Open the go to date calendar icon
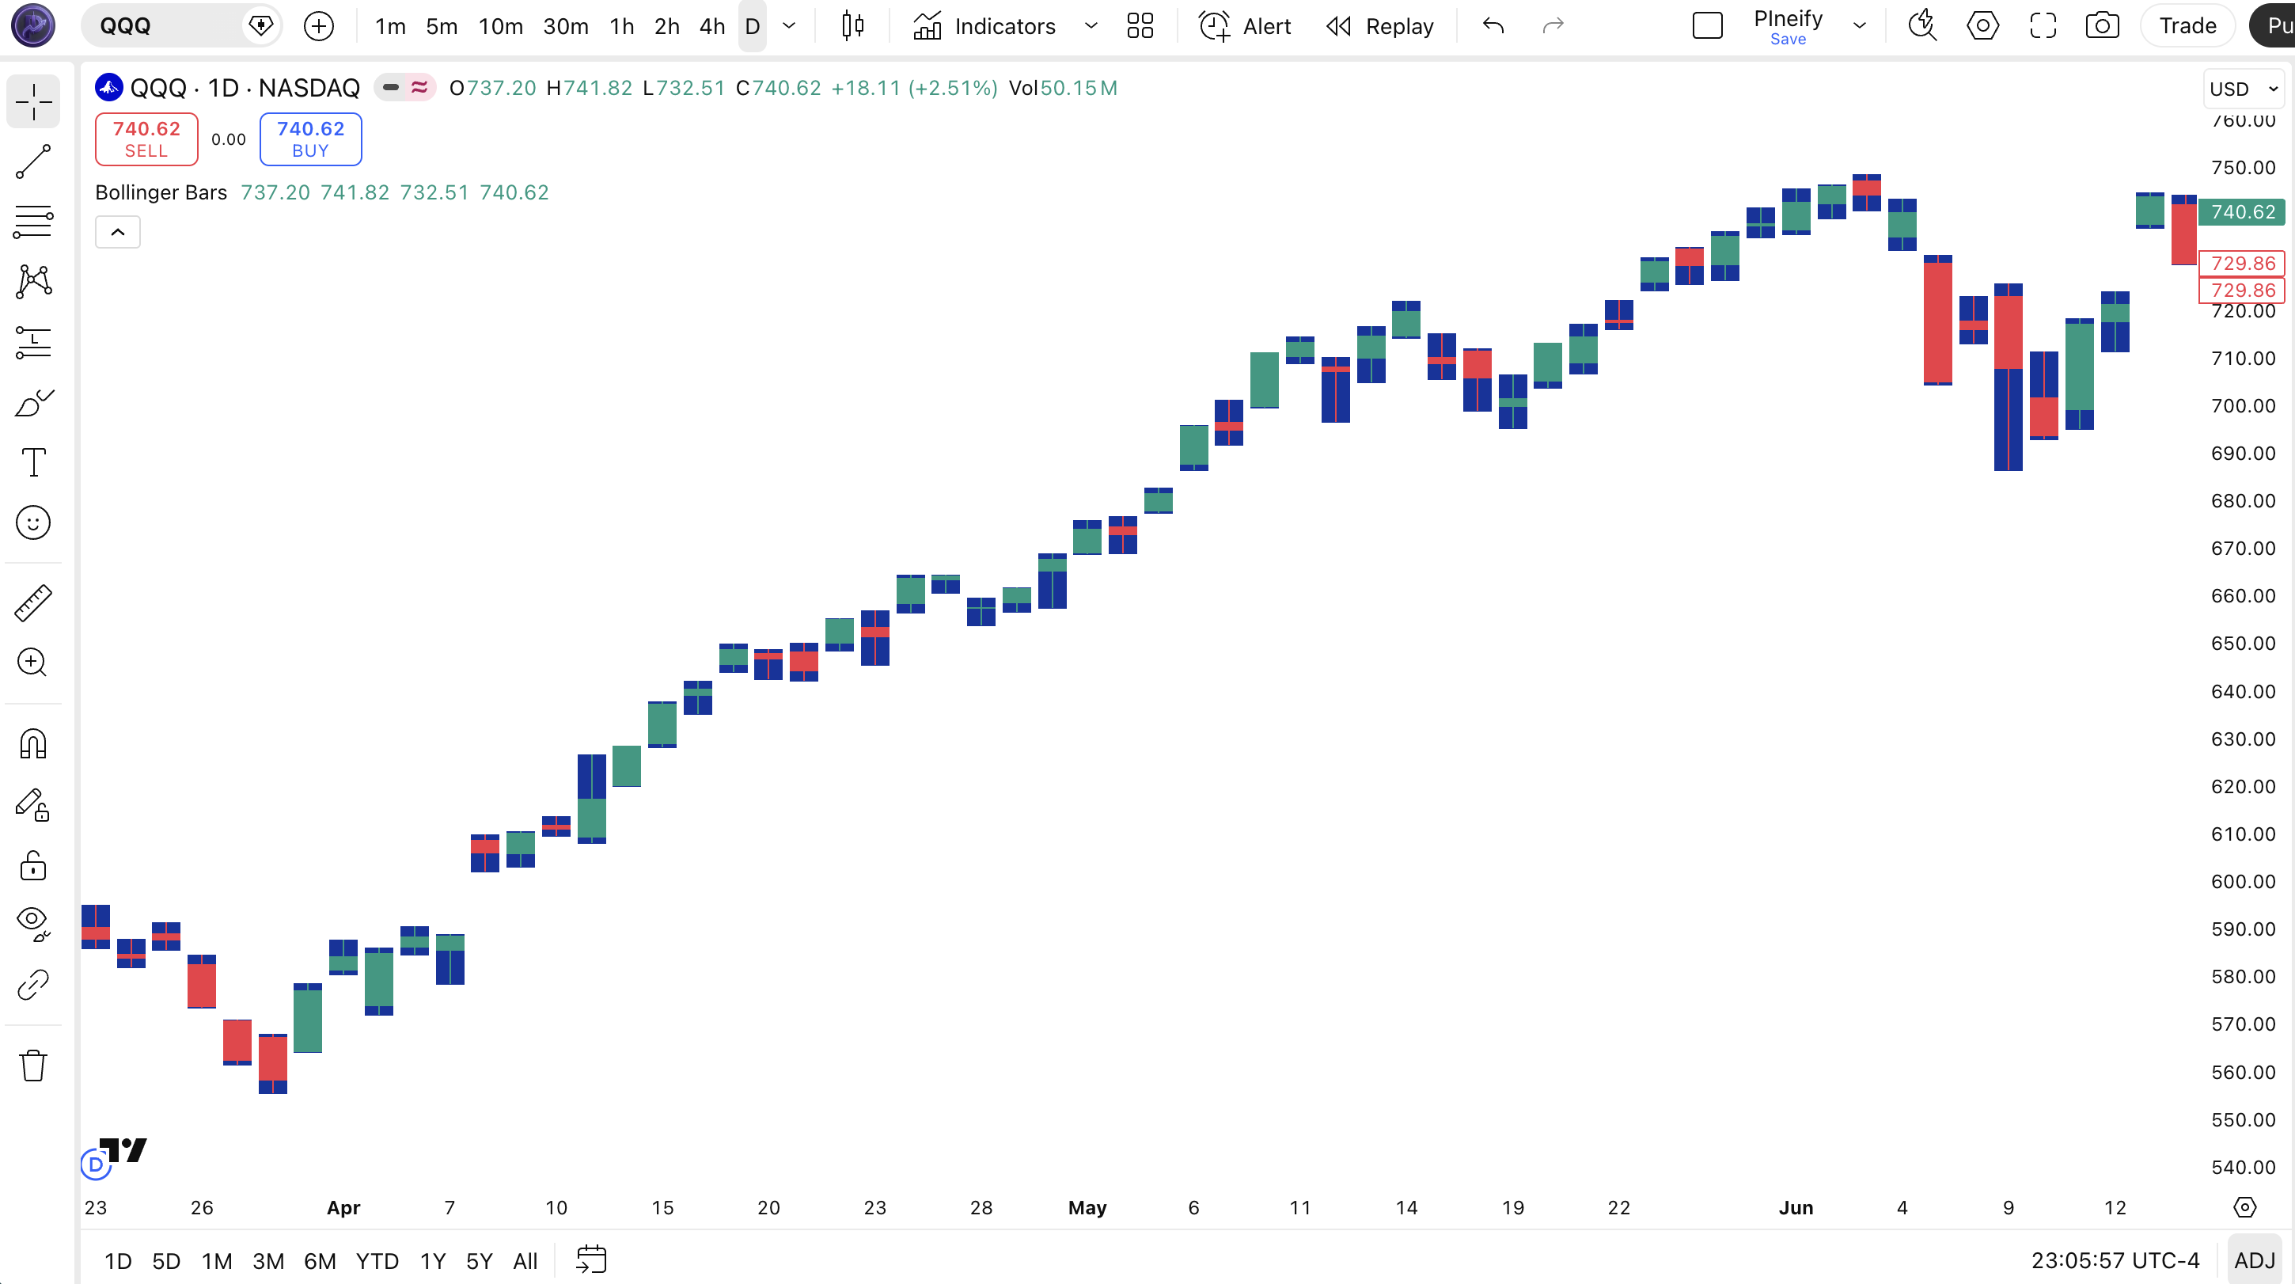Image resolution: width=2295 pixels, height=1284 pixels. tap(590, 1260)
